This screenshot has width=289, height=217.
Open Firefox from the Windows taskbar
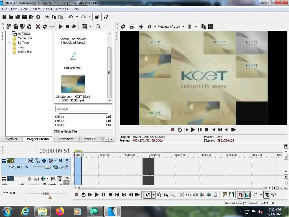(60, 211)
